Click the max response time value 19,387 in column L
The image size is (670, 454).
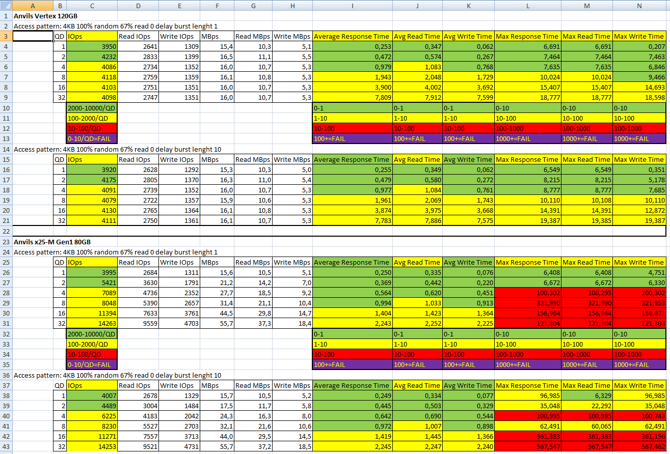(527, 221)
